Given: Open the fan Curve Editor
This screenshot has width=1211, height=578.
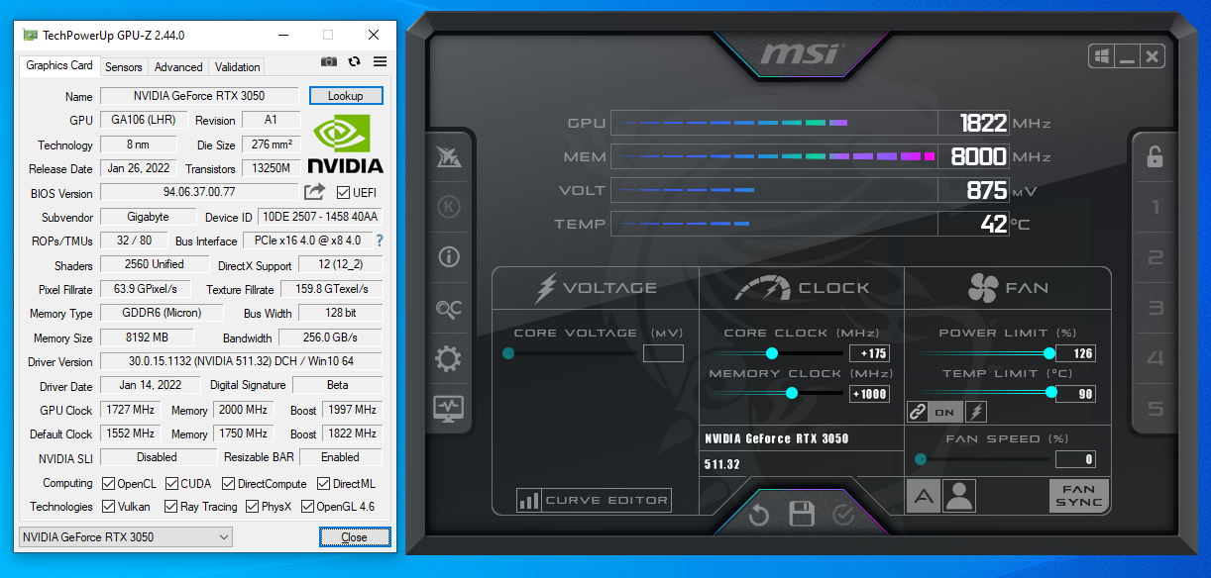Looking at the screenshot, I should click(x=595, y=501).
